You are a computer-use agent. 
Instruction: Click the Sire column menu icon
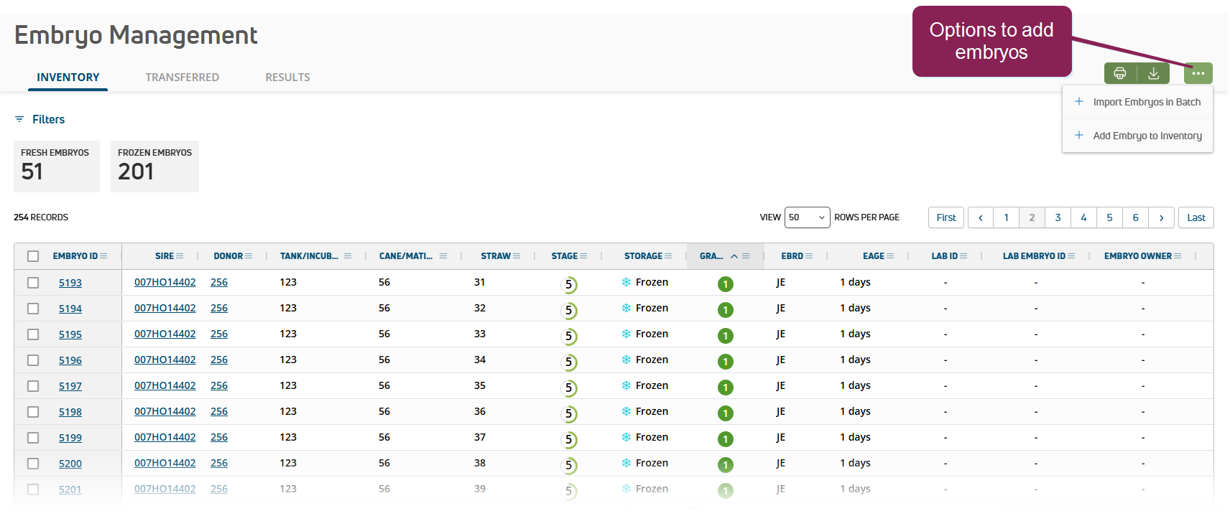click(x=180, y=256)
